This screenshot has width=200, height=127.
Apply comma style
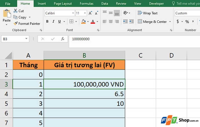tap(193, 21)
